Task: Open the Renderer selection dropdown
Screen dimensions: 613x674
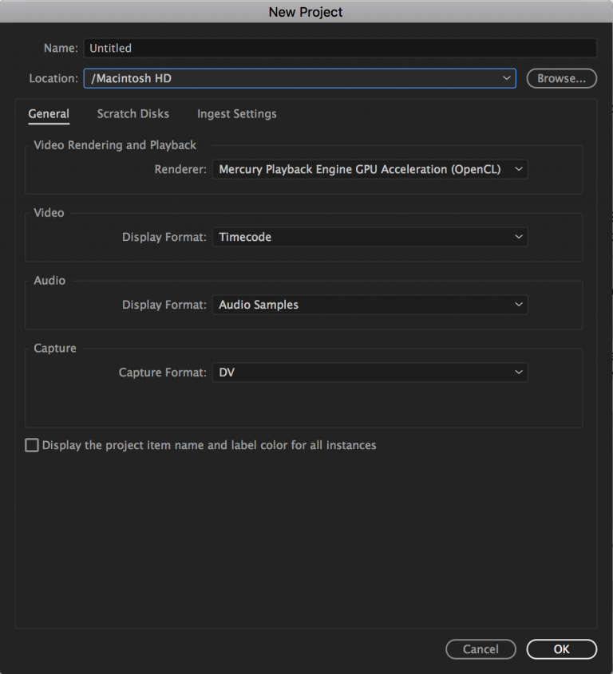Action: (370, 169)
